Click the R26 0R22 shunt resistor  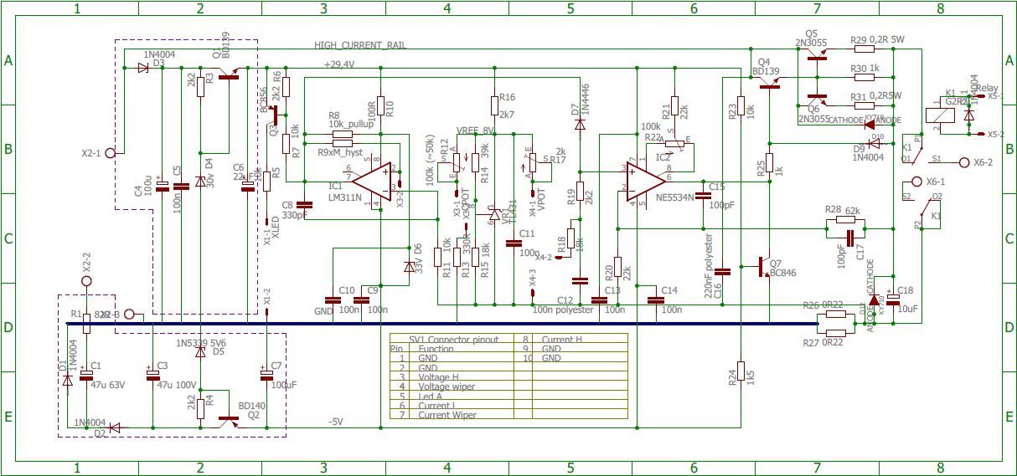[x=835, y=315]
